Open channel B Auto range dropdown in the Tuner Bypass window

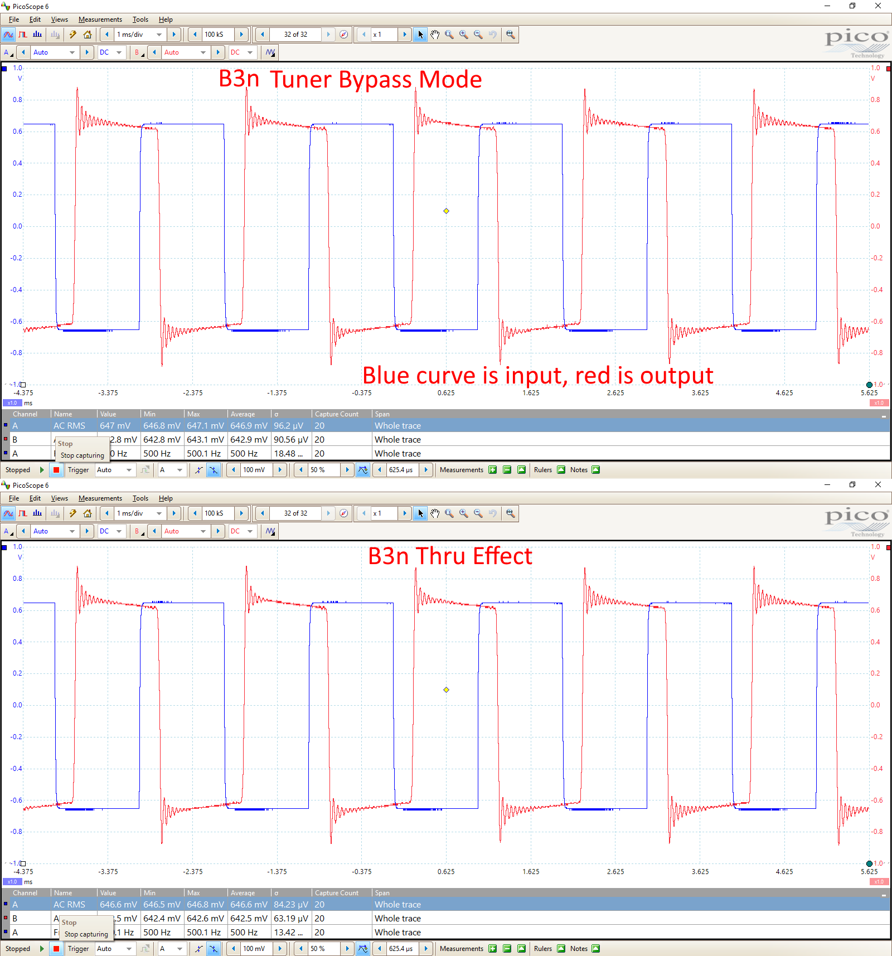185,52
